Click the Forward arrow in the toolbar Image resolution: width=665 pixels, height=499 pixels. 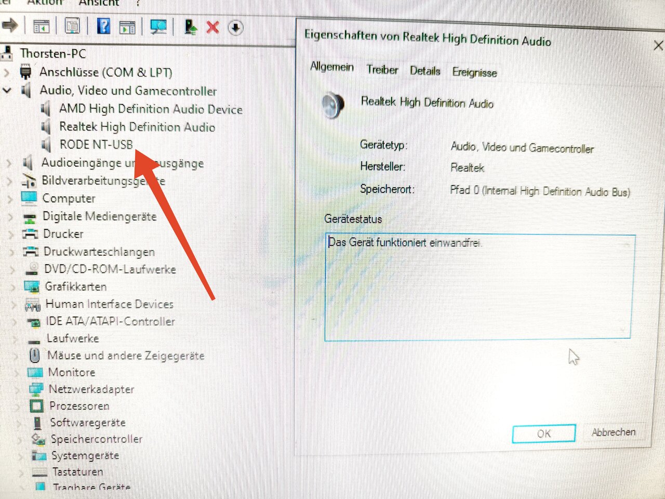(10, 24)
